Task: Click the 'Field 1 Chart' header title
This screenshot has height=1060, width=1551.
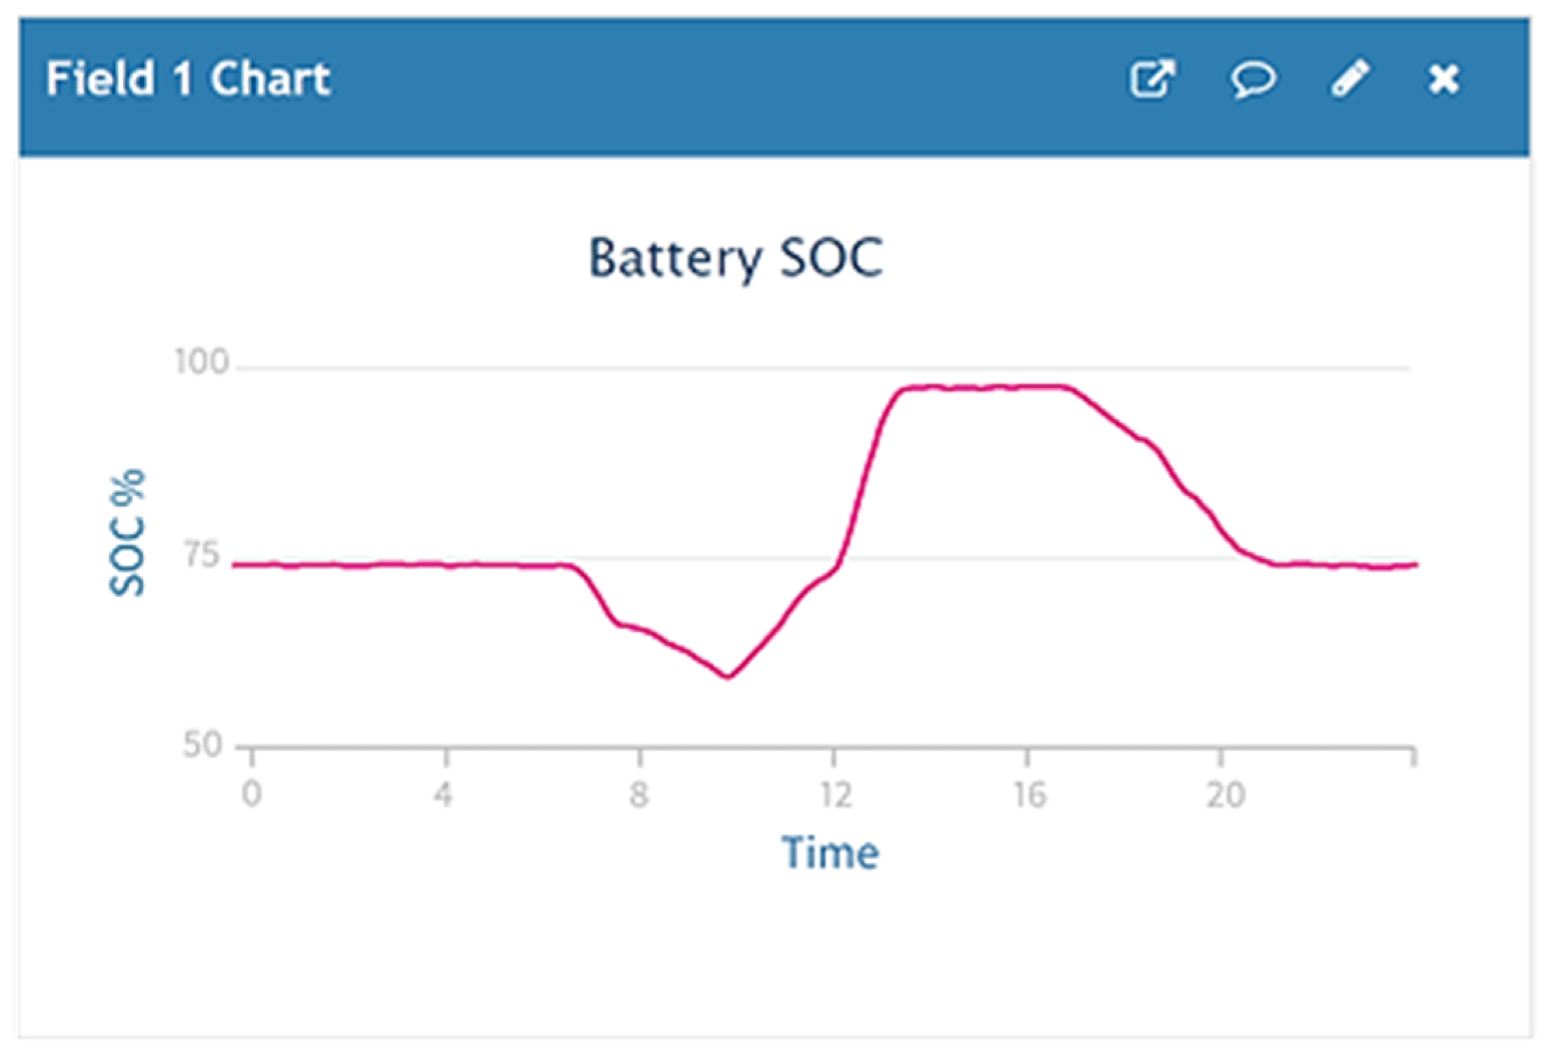Action: click(188, 78)
